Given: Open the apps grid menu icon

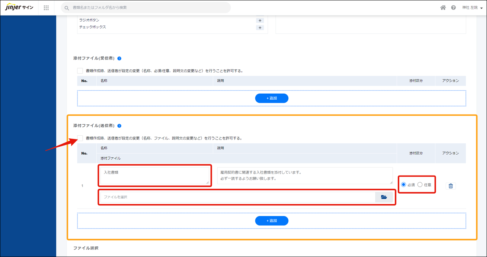Looking at the screenshot, I should (x=46, y=8).
